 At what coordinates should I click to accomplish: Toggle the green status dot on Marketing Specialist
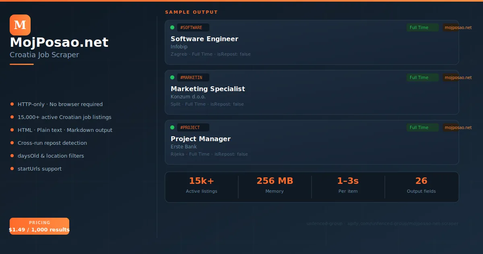point(172,77)
